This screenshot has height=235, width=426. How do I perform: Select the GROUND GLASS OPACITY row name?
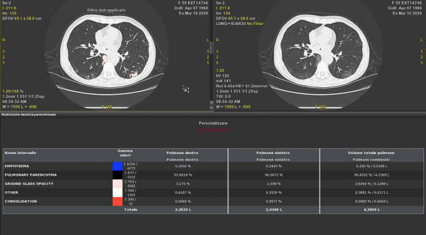click(x=29, y=184)
